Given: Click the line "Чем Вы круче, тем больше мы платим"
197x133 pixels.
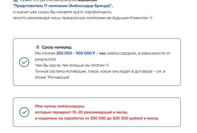Looking at the screenshot, I should [x=72, y=65].
